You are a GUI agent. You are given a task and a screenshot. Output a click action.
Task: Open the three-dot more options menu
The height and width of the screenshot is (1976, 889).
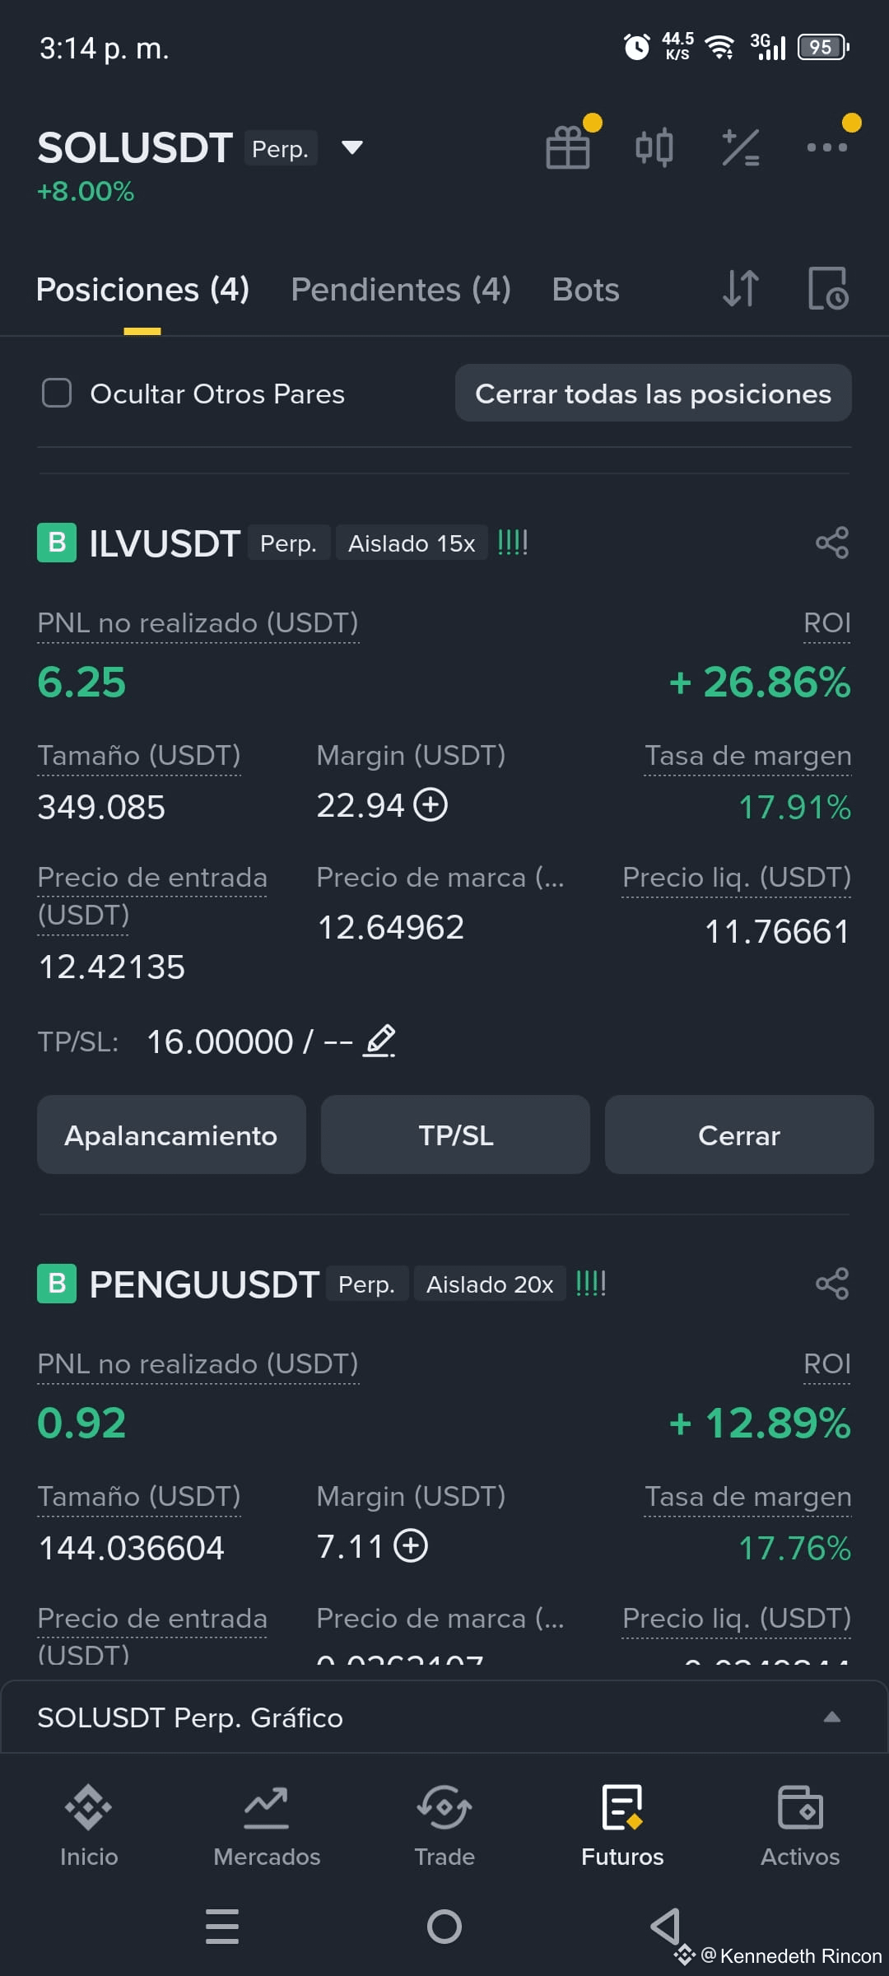(827, 147)
